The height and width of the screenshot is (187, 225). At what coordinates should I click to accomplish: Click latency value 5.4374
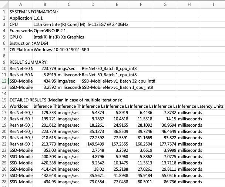click(93, 113)
